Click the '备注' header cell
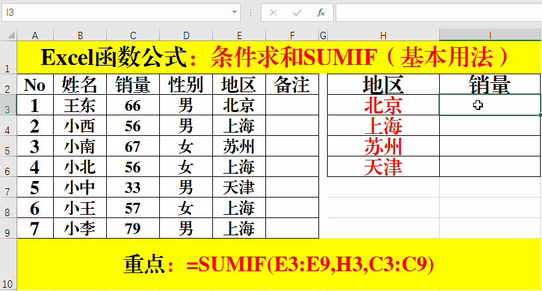The width and height of the screenshot is (542, 291). 292,84
